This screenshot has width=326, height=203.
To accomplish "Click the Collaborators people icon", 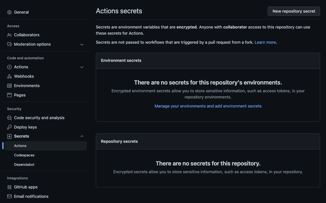I will tap(9, 35).
